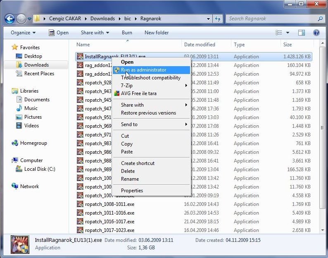Viewport: 328px width, 258px height.
Task: Click the InstallRagnarok_EU13(1).exe file icon
Action: (80, 57)
